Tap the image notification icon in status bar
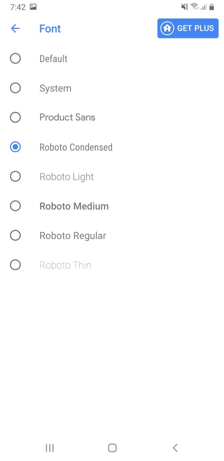The height and width of the screenshot is (461, 224). coord(33,7)
